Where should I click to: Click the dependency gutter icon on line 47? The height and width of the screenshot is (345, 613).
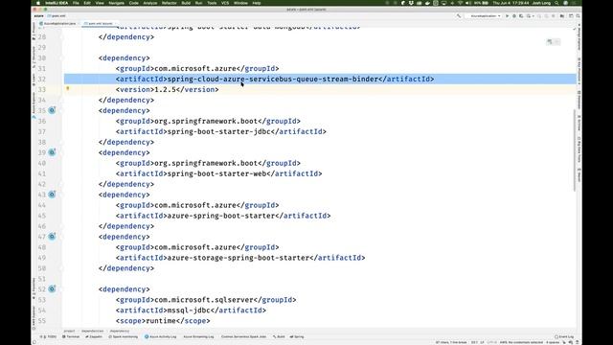click(52, 237)
